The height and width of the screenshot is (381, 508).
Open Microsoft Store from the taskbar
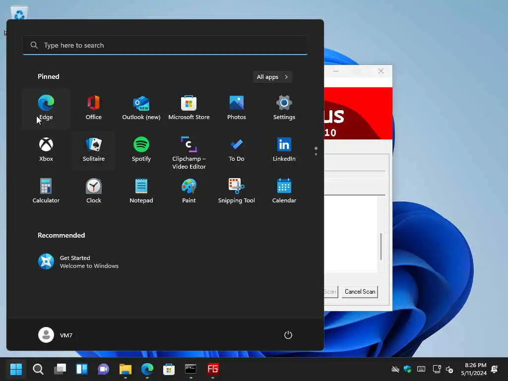point(169,369)
